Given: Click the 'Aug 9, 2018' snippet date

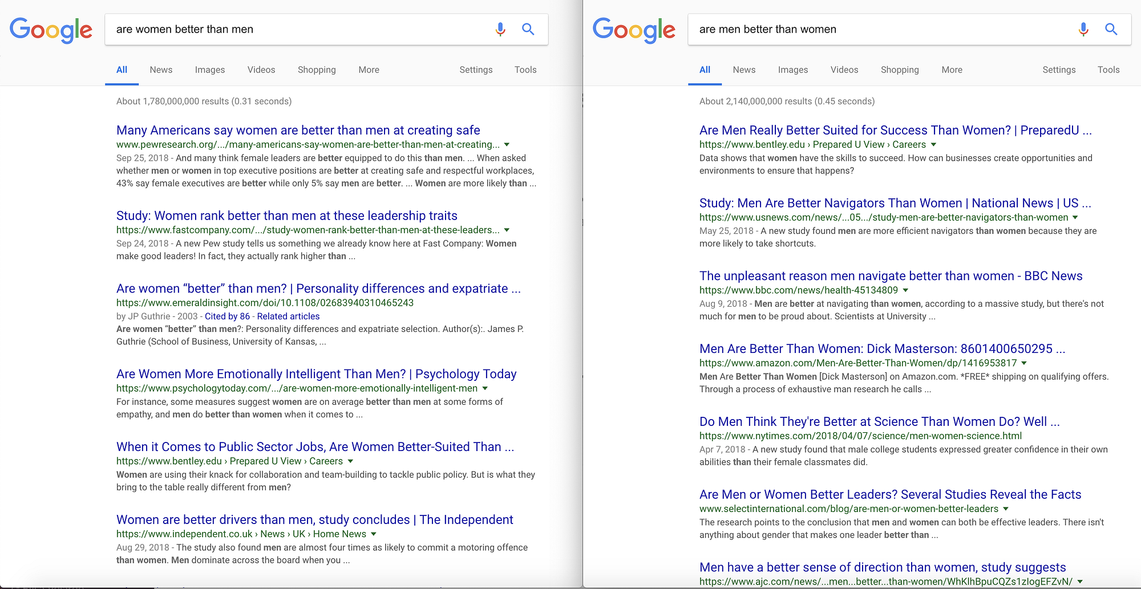Looking at the screenshot, I should coord(723,304).
